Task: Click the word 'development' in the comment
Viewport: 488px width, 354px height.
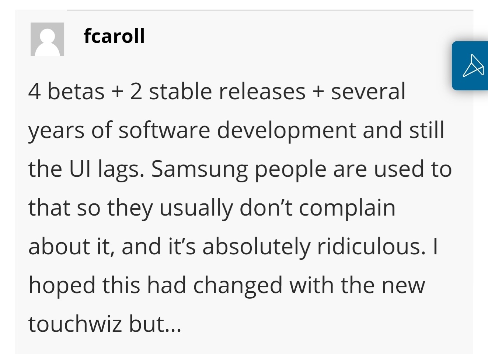Action: point(286,130)
